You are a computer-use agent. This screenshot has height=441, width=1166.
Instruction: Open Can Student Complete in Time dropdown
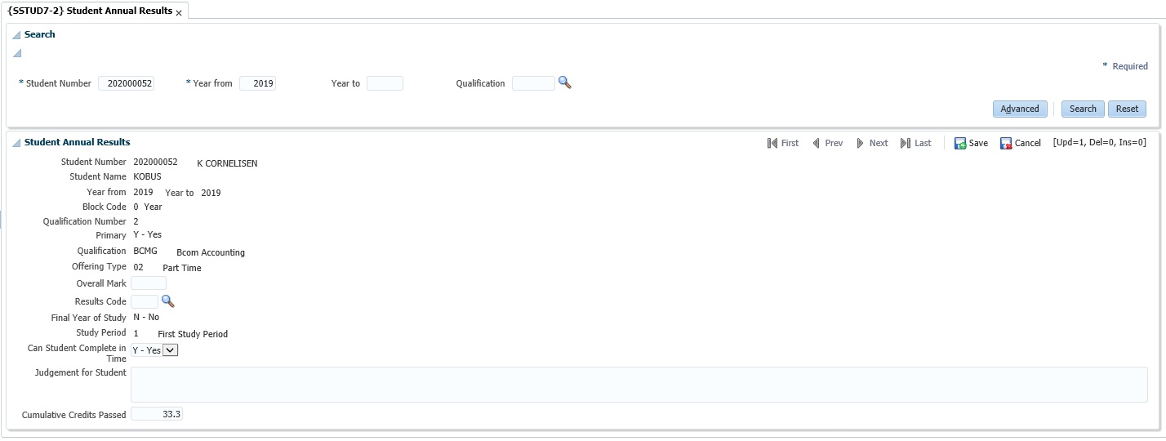tap(170, 350)
